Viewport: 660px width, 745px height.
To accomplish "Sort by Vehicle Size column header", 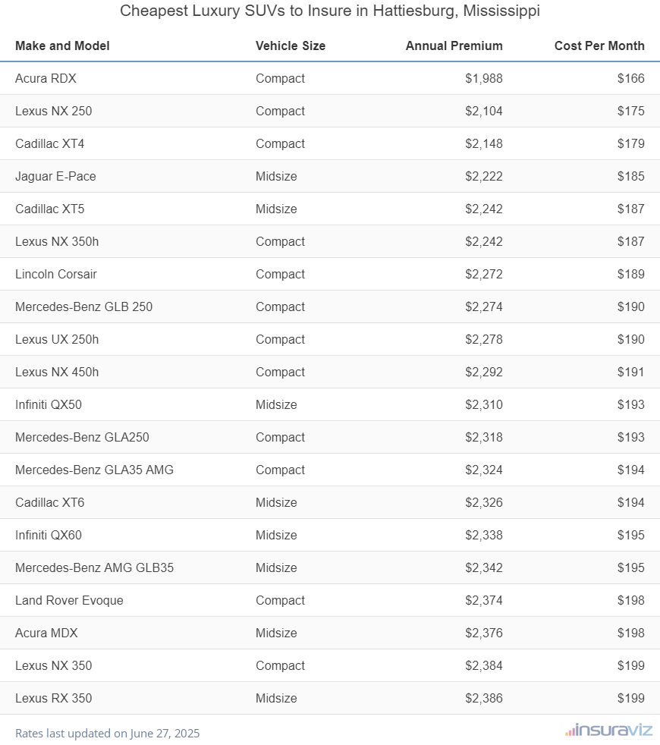I will coord(291,46).
